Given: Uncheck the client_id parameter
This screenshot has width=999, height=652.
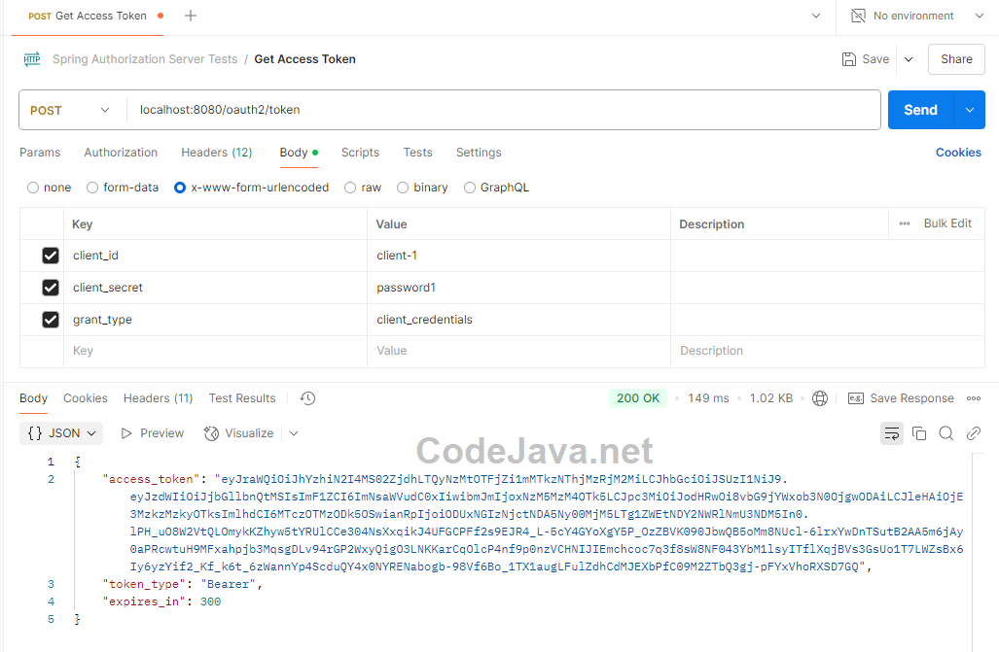Looking at the screenshot, I should (x=51, y=256).
